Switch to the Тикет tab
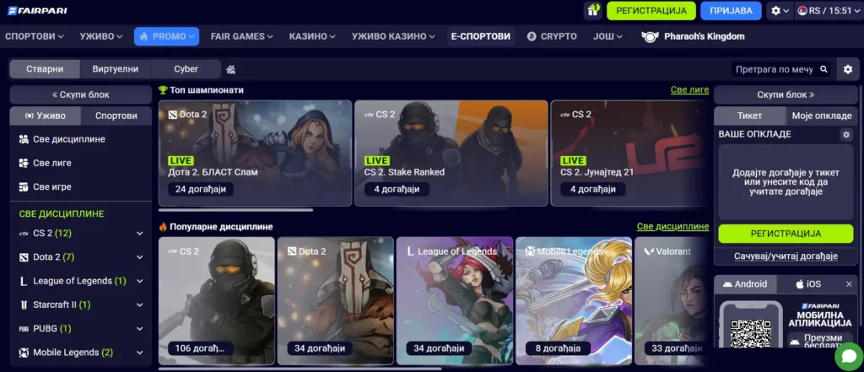The image size is (864, 372). (x=750, y=116)
